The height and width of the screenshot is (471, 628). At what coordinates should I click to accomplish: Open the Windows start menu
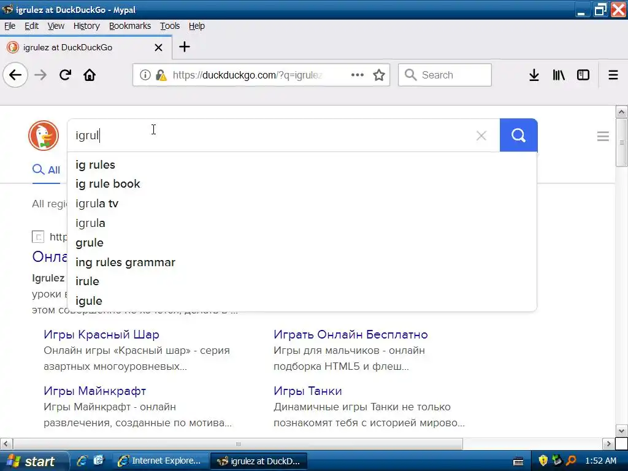[x=34, y=461]
